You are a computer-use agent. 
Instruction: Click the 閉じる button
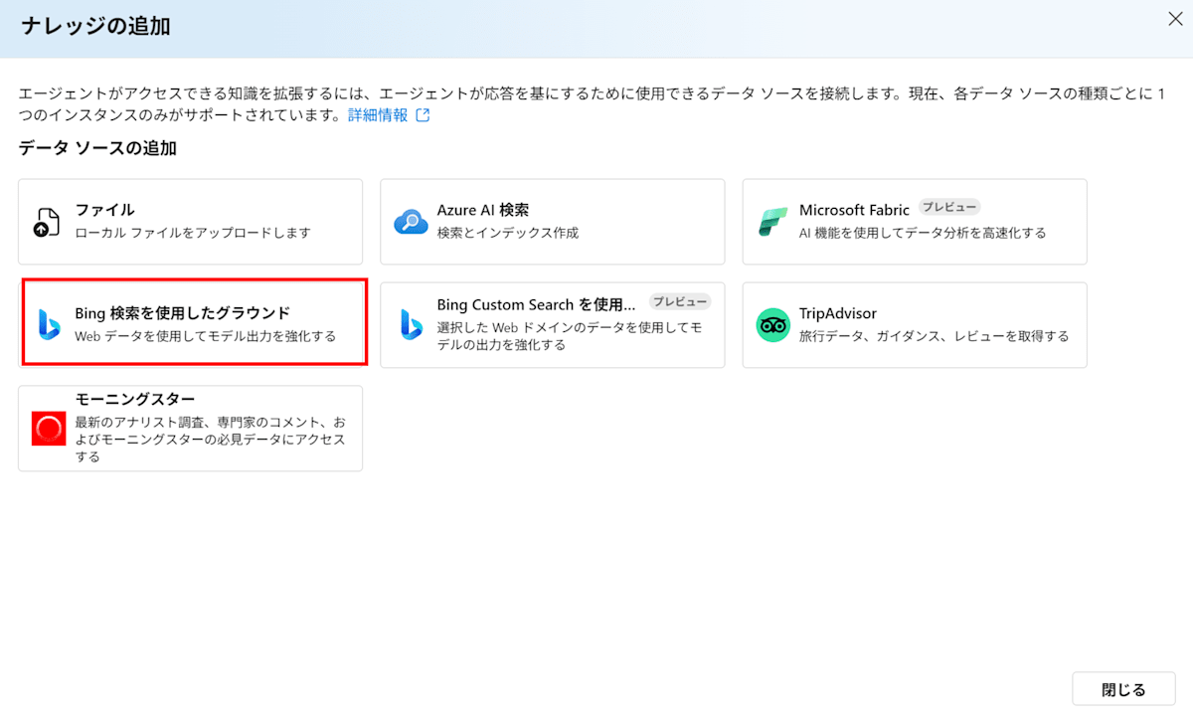(x=1124, y=690)
